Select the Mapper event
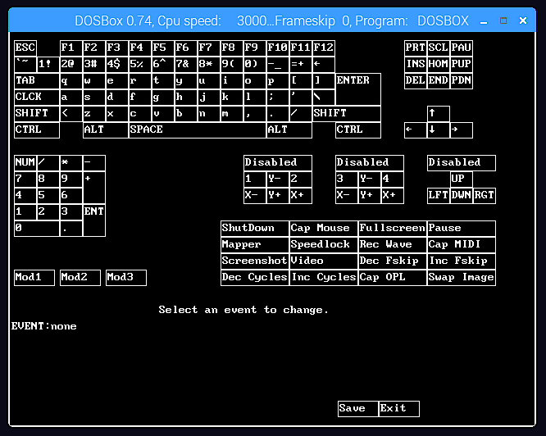This screenshot has height=436, width=546. [x=255, y=245]
